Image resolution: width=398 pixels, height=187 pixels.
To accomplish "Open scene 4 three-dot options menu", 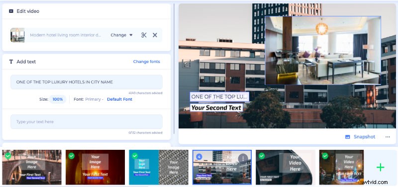I will click(x=243, y=158).
